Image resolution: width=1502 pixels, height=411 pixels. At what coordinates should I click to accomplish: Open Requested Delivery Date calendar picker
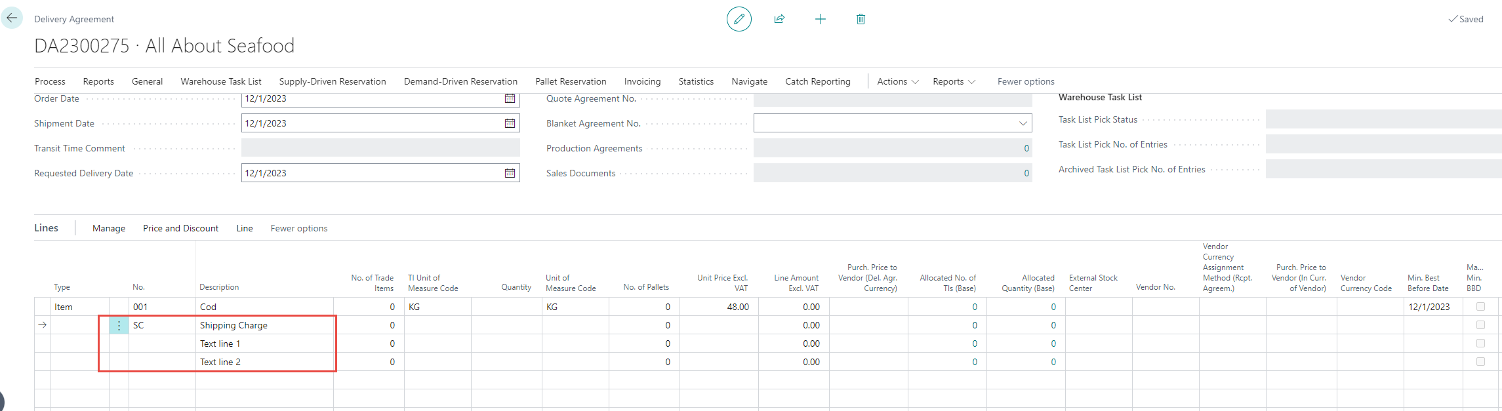coord(510,173)
